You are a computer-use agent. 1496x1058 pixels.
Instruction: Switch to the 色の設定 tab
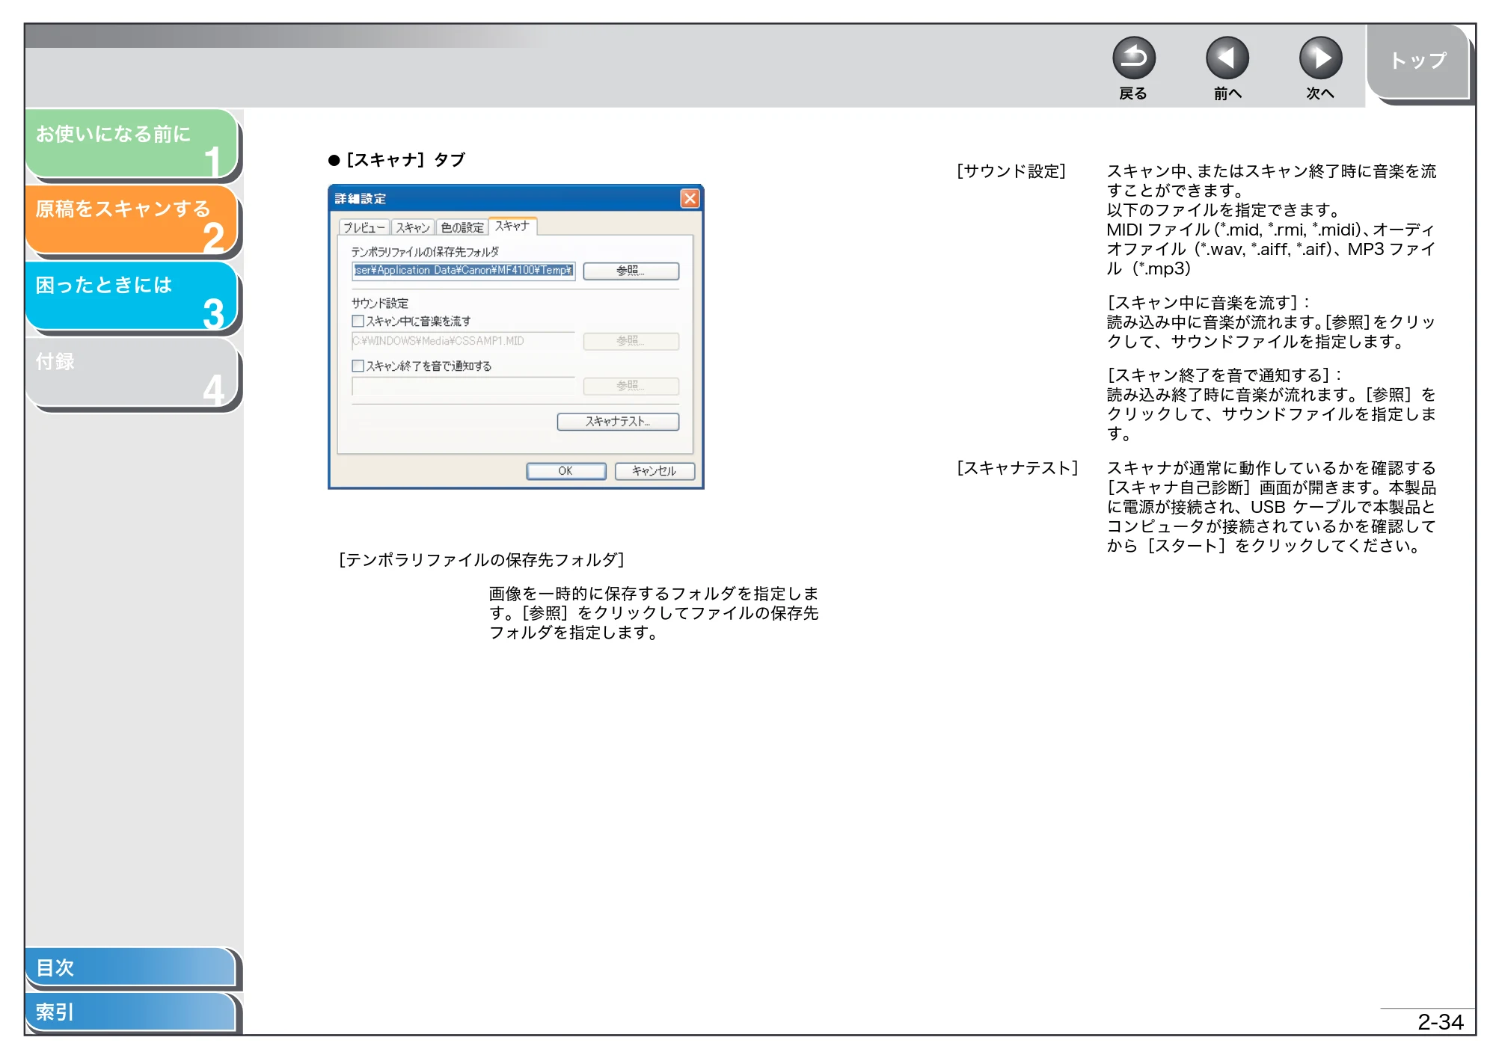462,227
